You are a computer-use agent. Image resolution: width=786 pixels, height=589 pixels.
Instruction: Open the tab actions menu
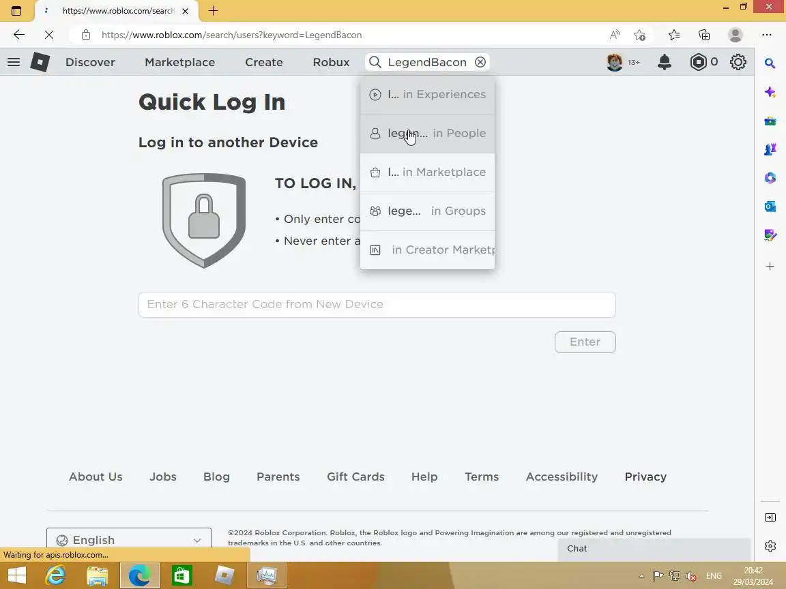pos(16,10)
